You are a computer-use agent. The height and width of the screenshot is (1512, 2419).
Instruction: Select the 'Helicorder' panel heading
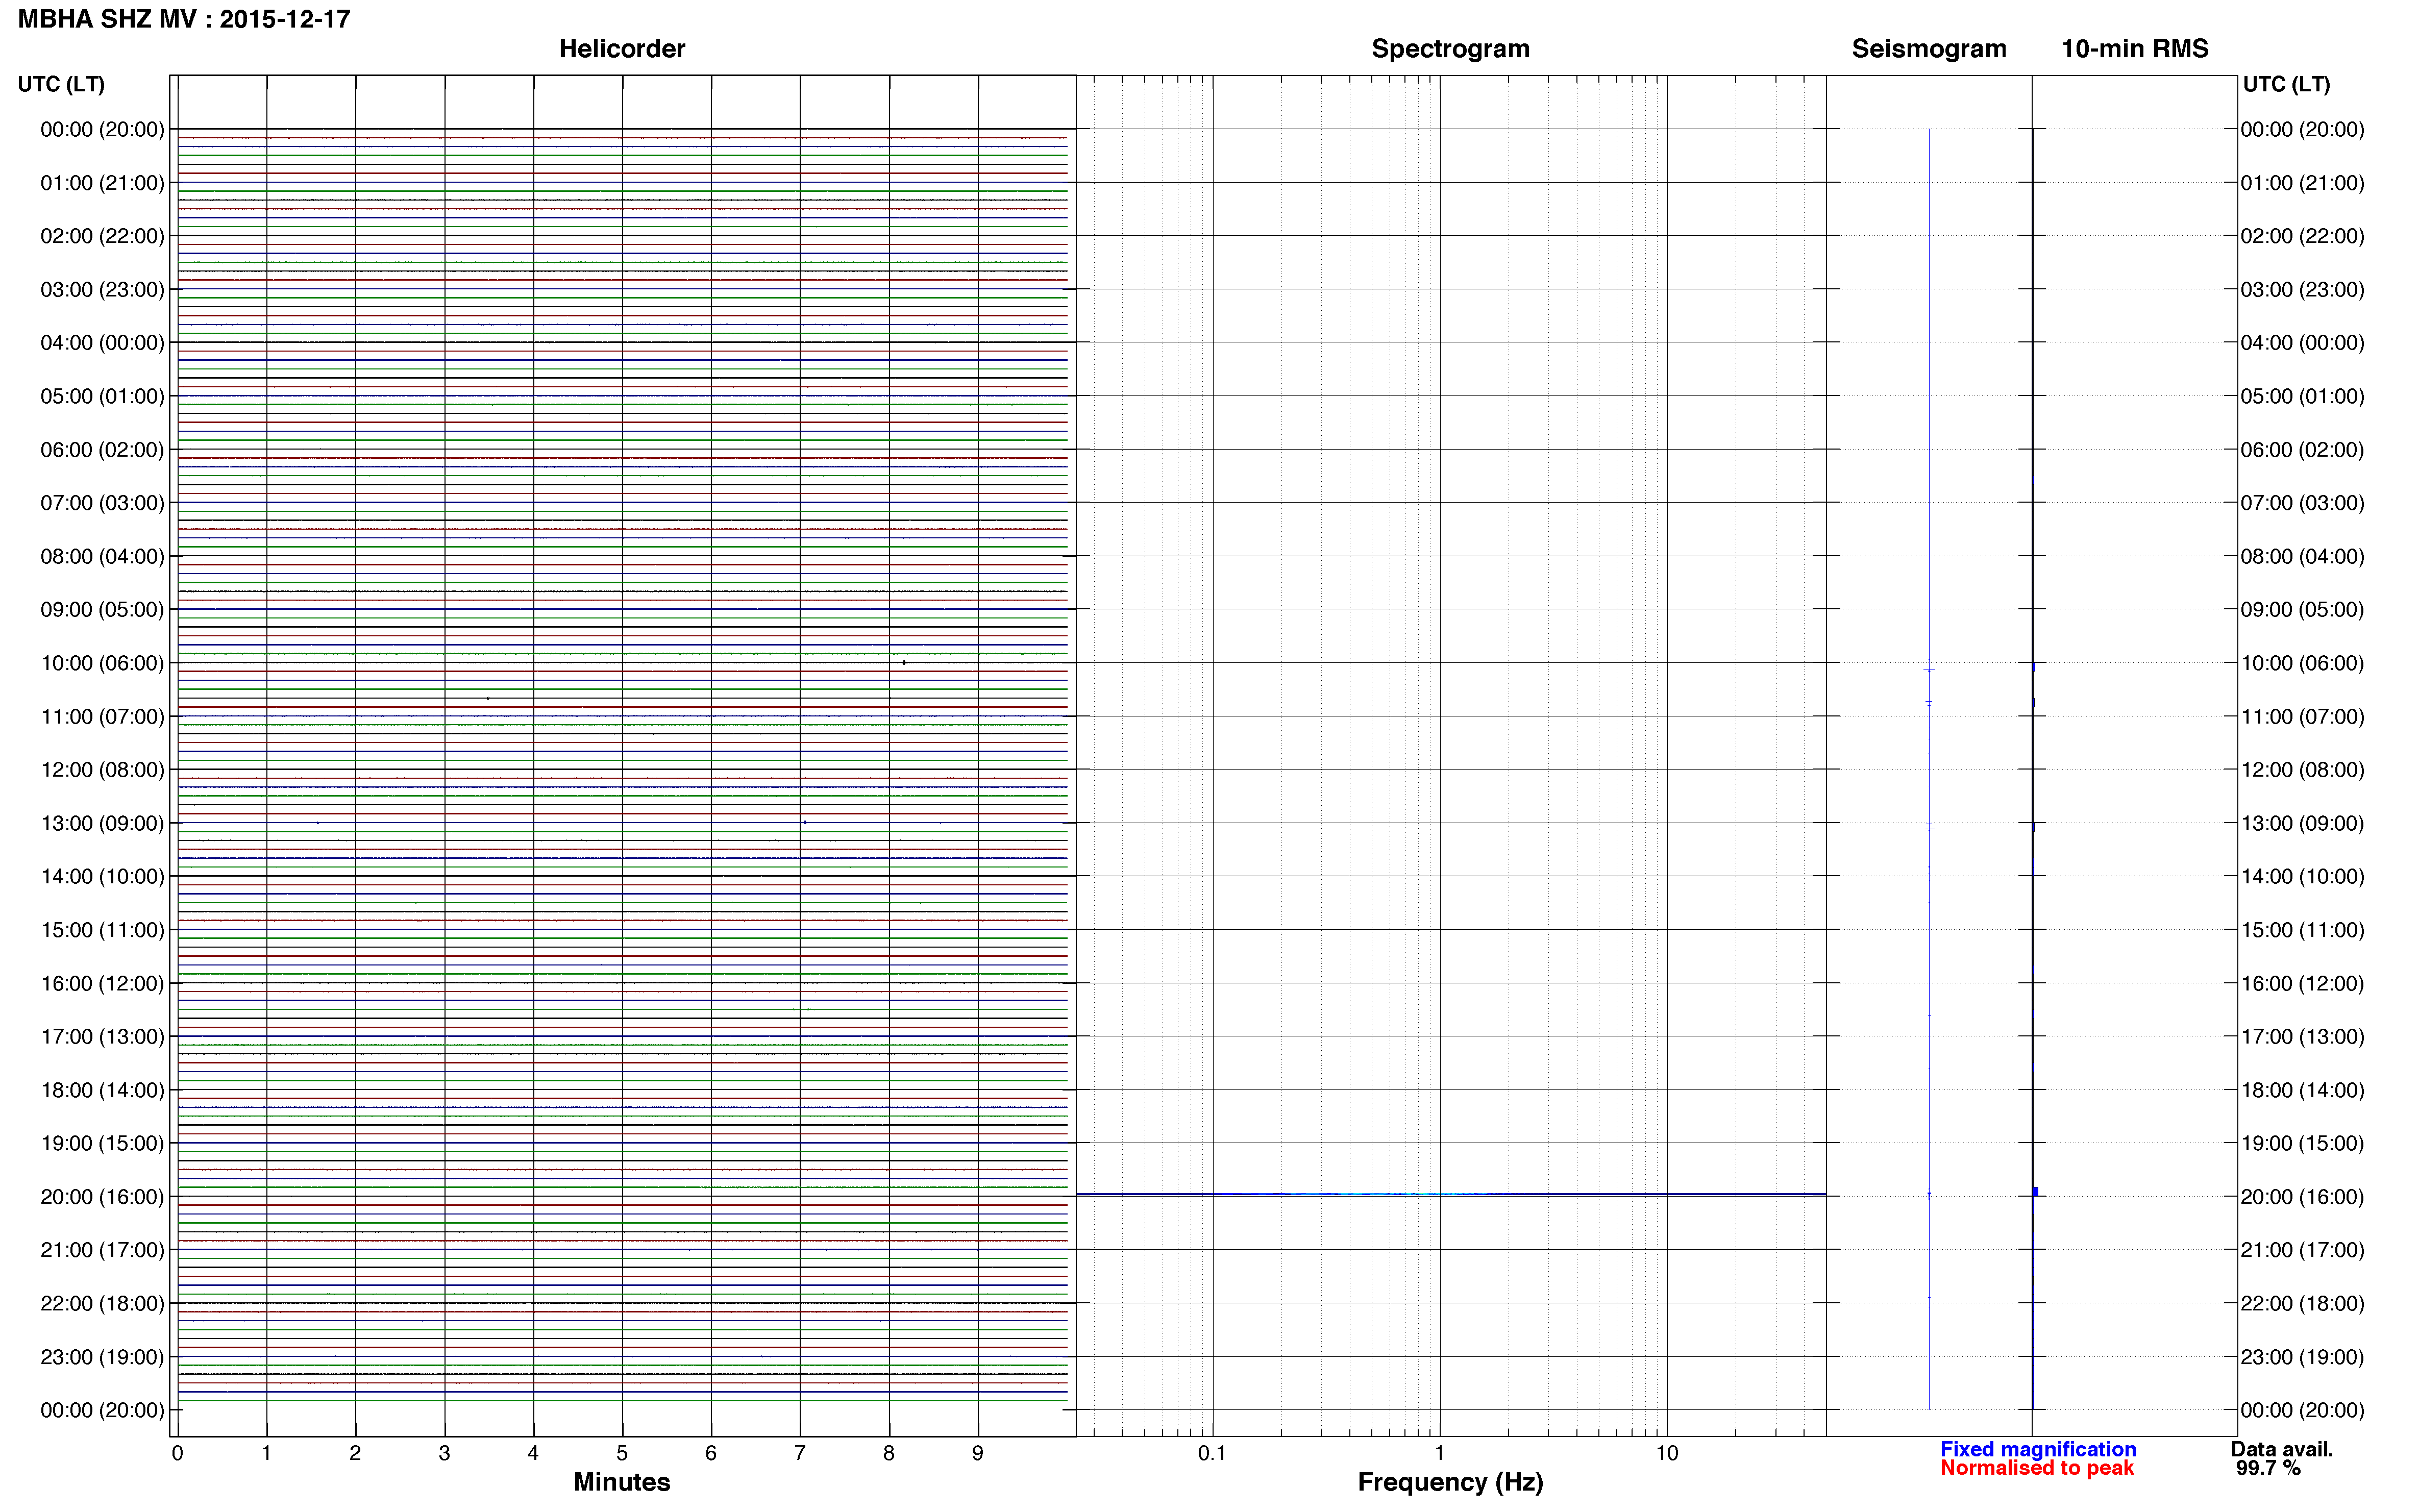[x=622, y=49]
